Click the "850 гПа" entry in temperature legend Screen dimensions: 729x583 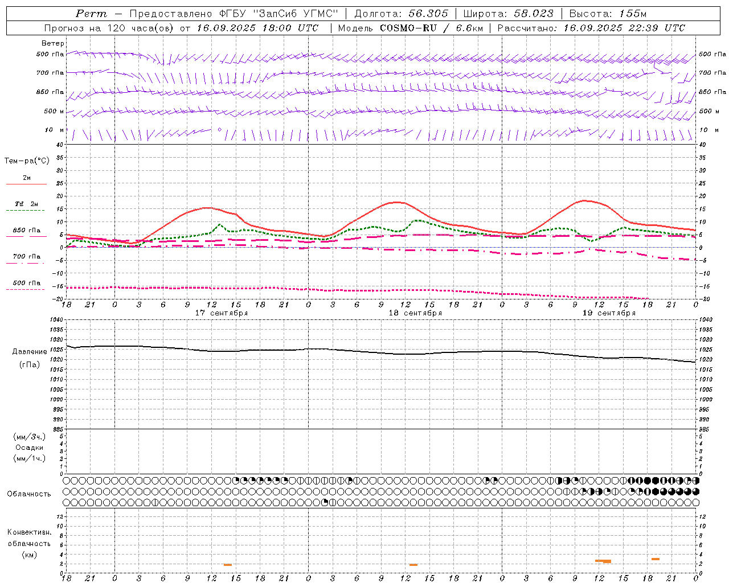[x=27, y=231]
